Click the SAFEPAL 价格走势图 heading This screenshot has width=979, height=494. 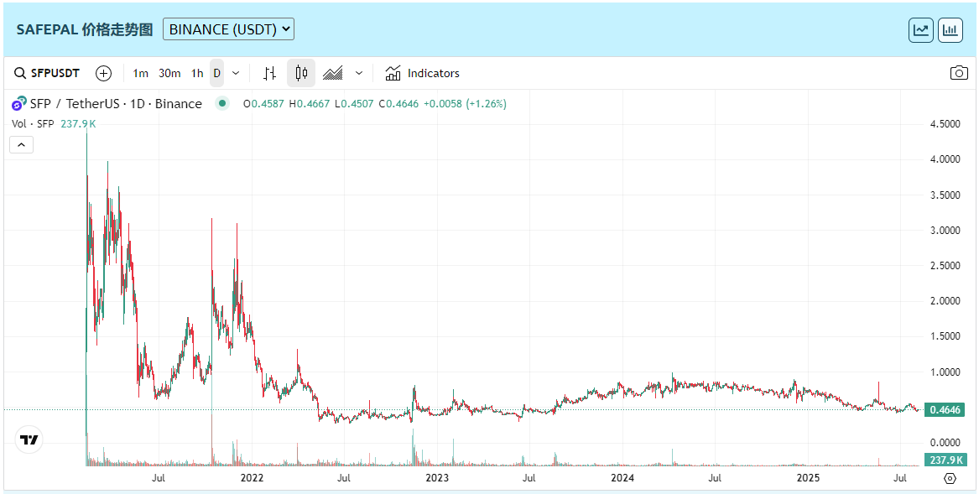[x=84, y=29]
